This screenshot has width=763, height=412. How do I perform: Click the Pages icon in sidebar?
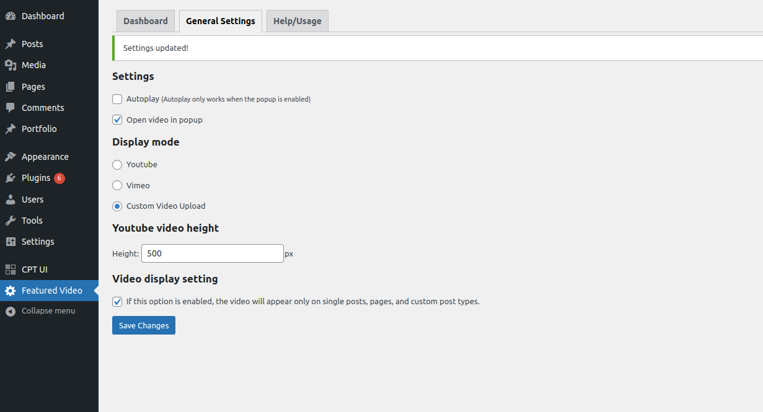(x=11, y=87)
